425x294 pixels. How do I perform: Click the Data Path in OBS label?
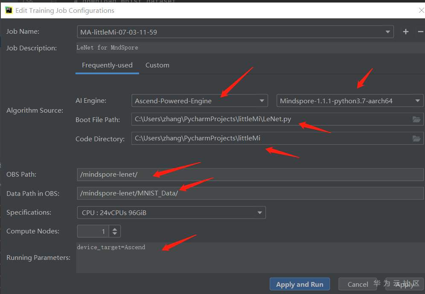pyautogui.click(x=33, y=194)
